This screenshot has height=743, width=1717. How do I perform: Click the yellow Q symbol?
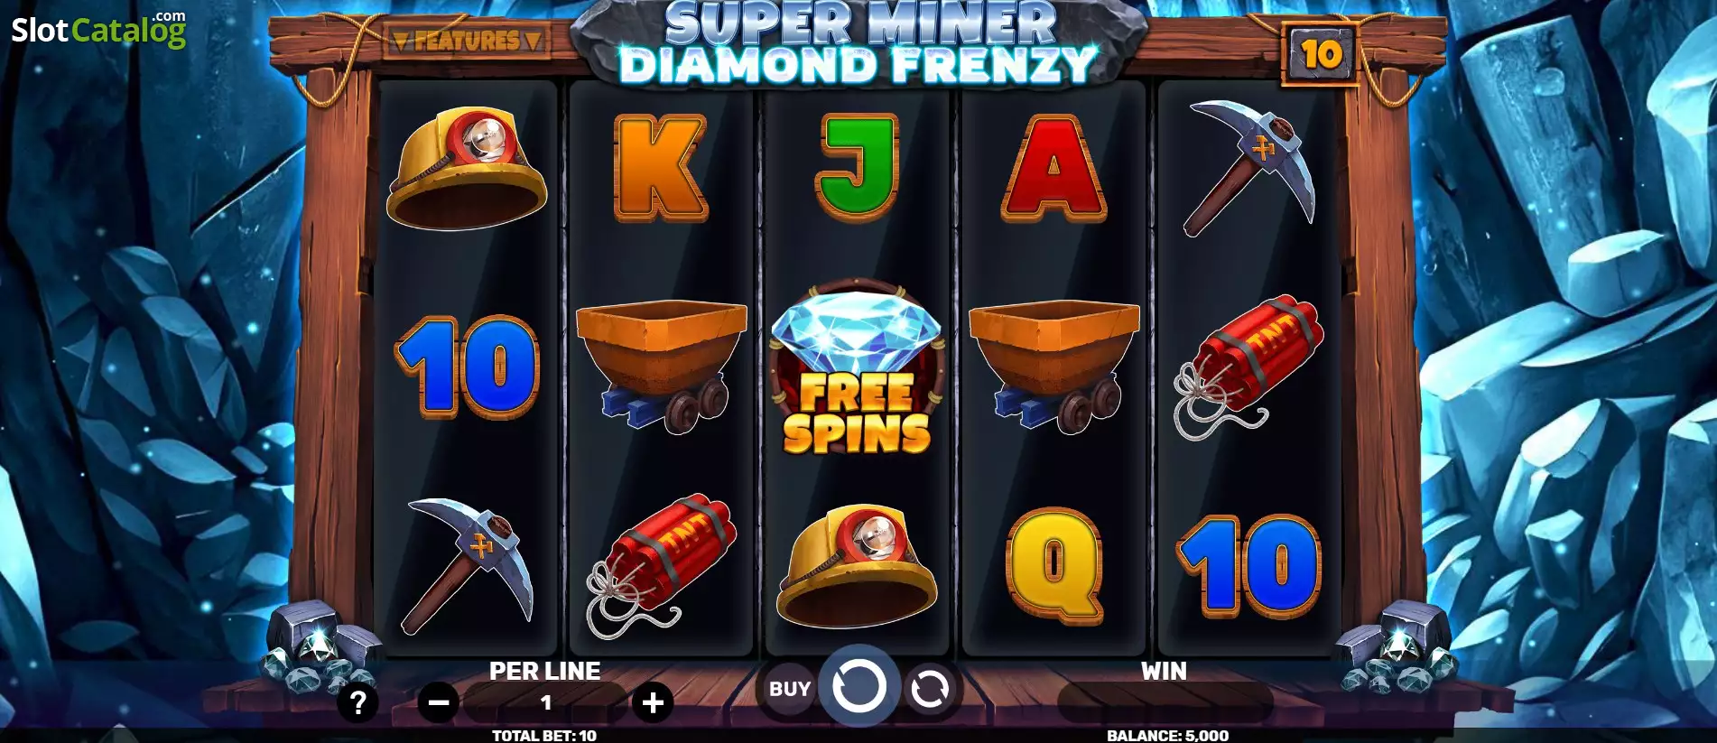[1054, 565]
